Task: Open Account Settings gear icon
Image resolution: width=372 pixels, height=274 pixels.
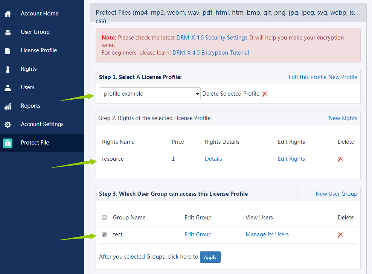Action: 8,124
